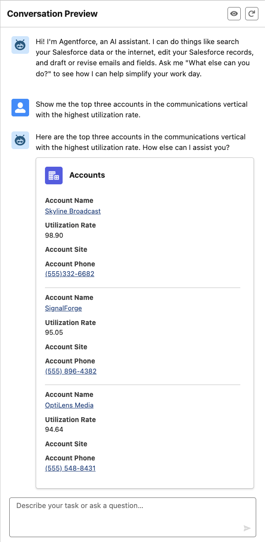Click the user's top three accounts message
265x542 pixels.
click(x=142, y=110)
